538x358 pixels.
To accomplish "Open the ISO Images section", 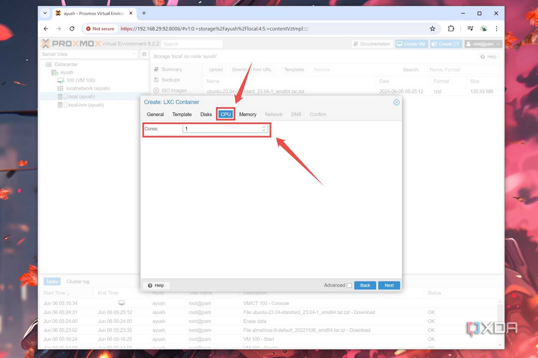I will pyautogui.click(x=173, y=90).
